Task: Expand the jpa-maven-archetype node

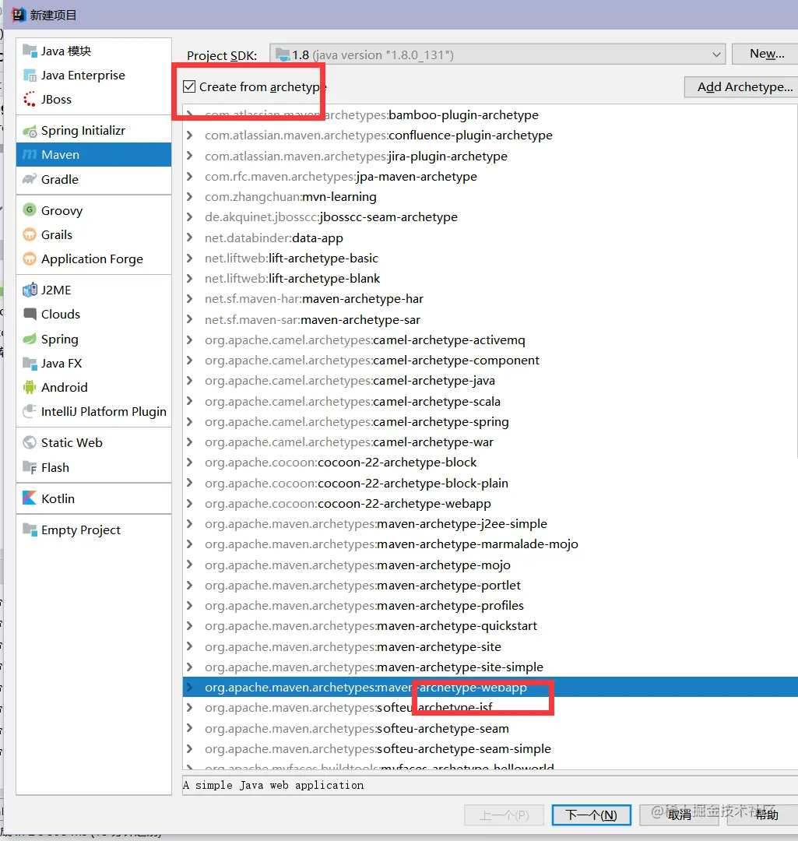Action: 189,177
